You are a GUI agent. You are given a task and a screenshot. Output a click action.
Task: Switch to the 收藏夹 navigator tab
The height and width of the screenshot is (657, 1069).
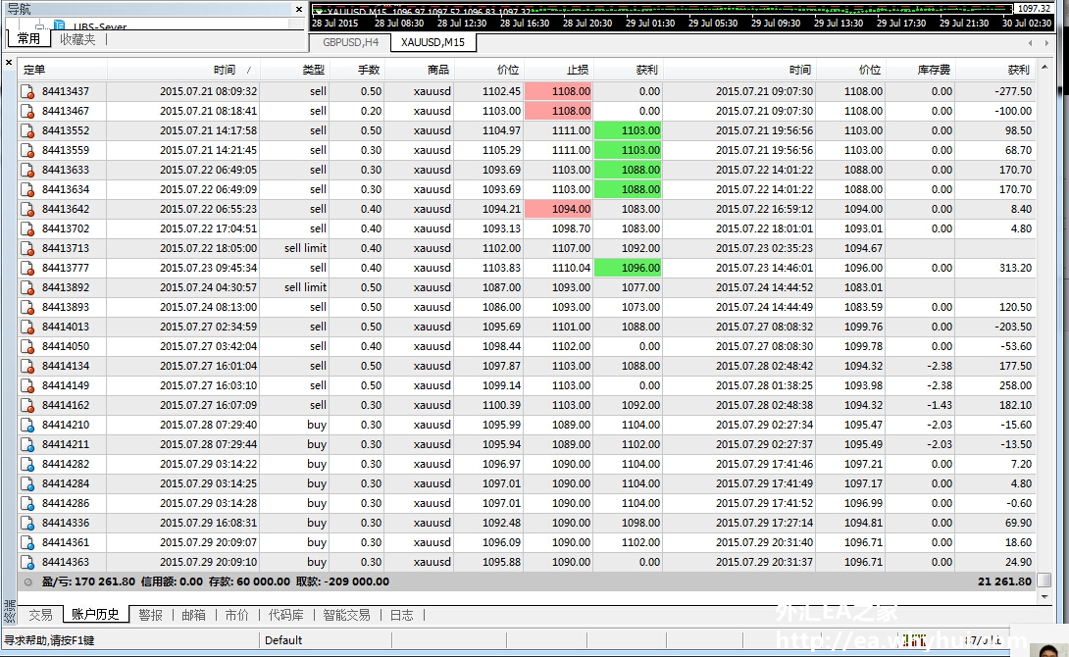[77, 39]
